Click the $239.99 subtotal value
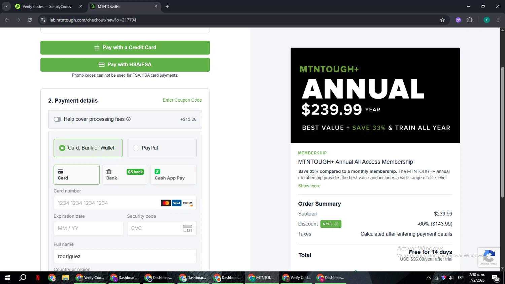Screen dimensions: 505x284 [443, 214]
